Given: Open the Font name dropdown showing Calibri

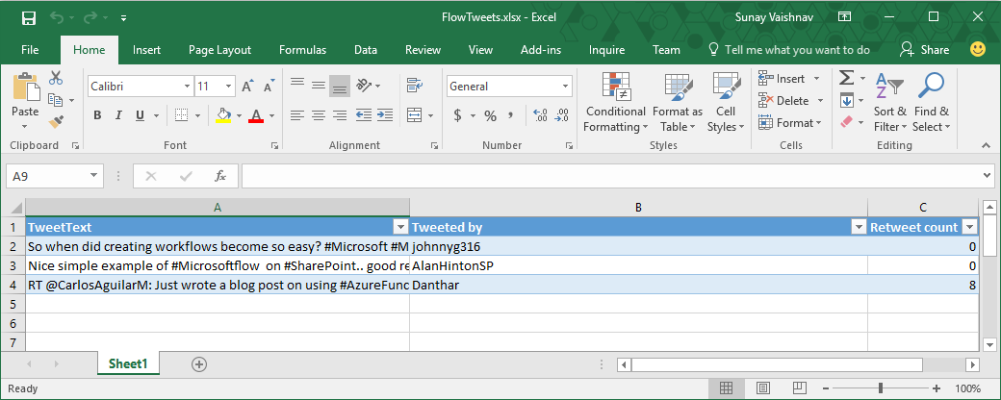Looking at the screenshot, I should point(186,87).
